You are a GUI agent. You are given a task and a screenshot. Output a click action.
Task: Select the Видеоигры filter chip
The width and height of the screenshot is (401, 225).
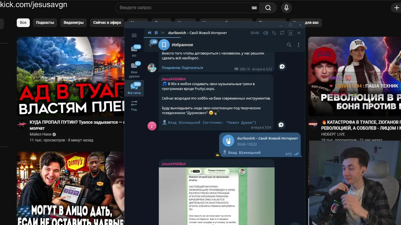74,22
